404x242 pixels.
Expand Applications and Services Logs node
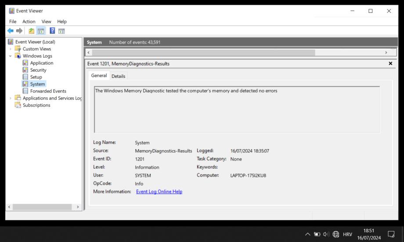[x=11, y=98]
